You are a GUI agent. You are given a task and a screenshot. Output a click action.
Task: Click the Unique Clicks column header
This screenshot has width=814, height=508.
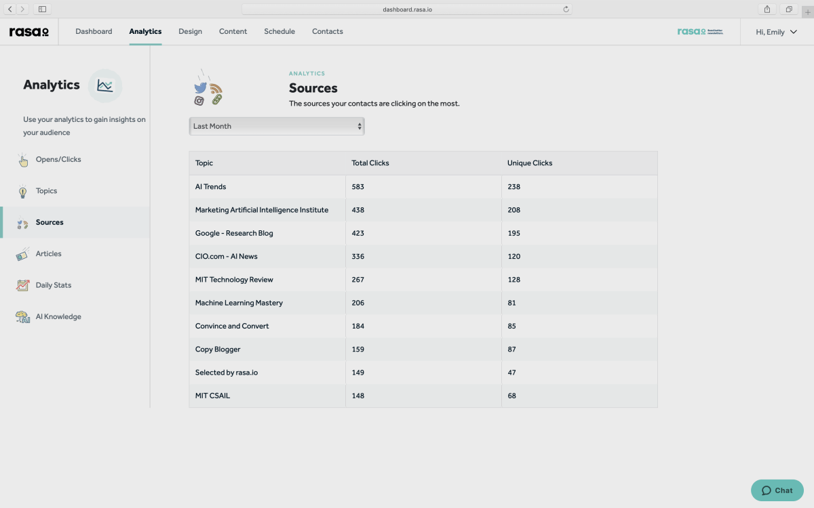click(530, 163)
